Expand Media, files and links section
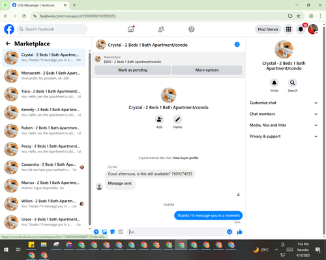The width and height of the screenshot is (326, 260). coord(284,125)
